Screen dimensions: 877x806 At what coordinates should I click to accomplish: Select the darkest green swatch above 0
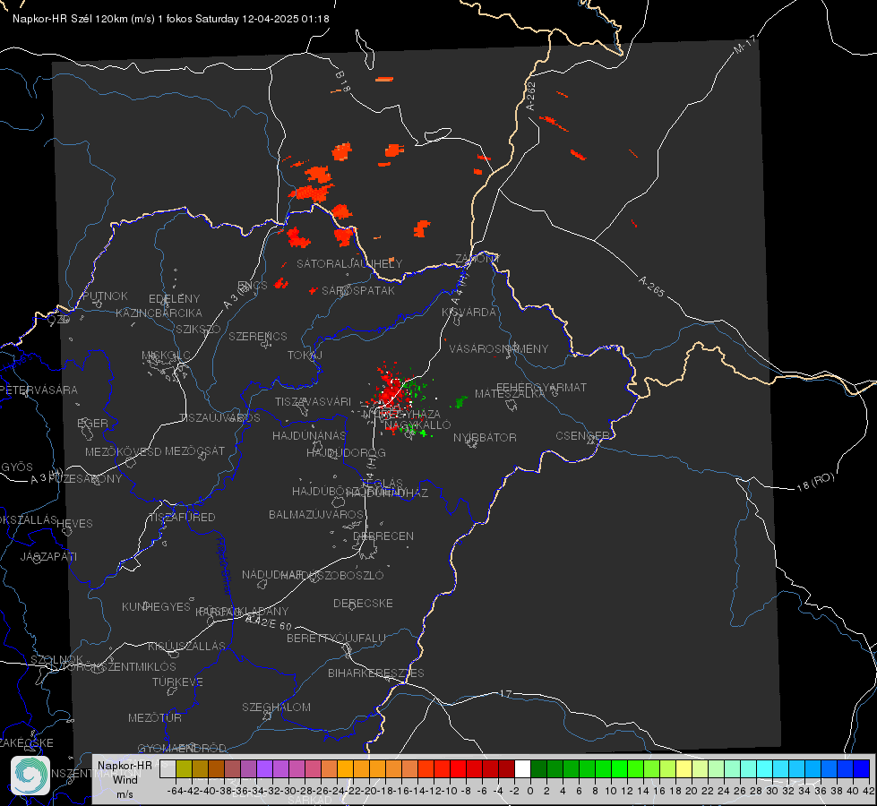click(x=538, y=769)
